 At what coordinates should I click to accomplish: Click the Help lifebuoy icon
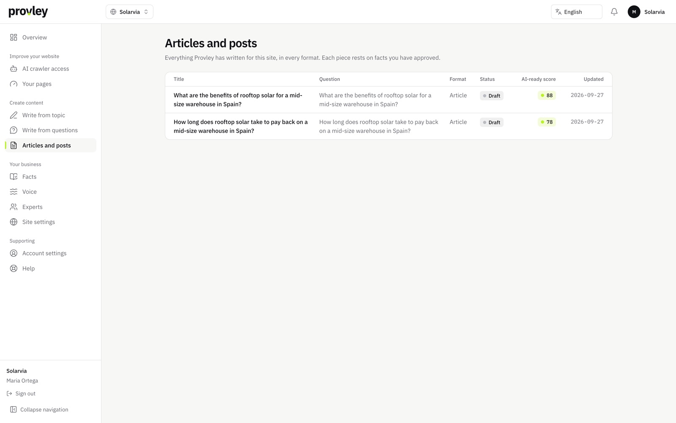click(x=14, y=269)
